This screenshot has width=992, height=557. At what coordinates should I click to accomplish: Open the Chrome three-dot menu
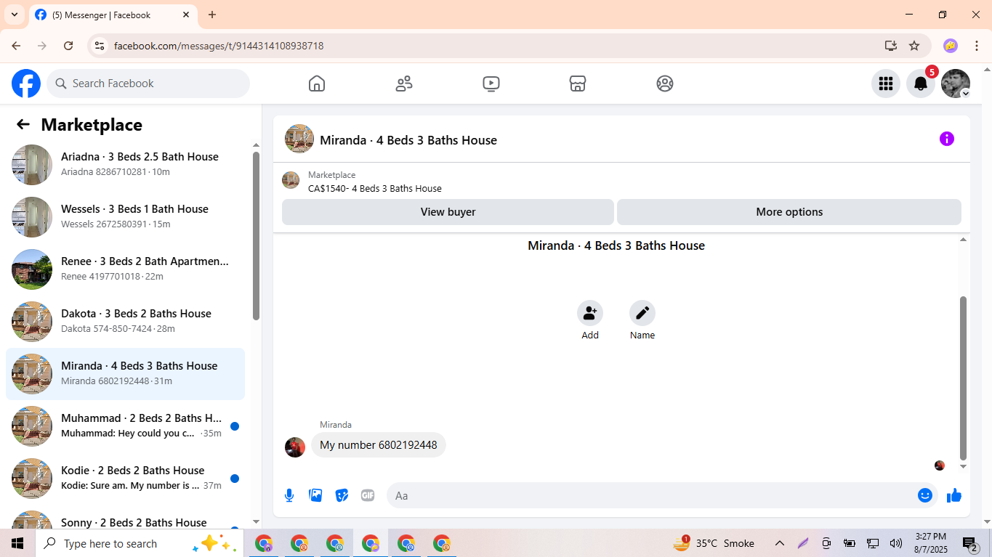pos(977,46)
